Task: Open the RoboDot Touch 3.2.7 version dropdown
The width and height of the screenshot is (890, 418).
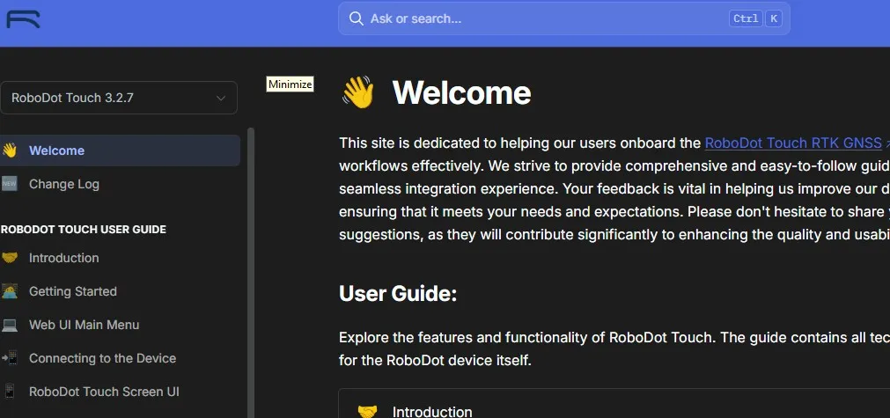Action: pyautogui.click(x=119, y=98)
